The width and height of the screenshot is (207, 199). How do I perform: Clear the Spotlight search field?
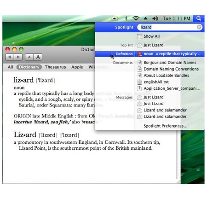click(199, 27)
